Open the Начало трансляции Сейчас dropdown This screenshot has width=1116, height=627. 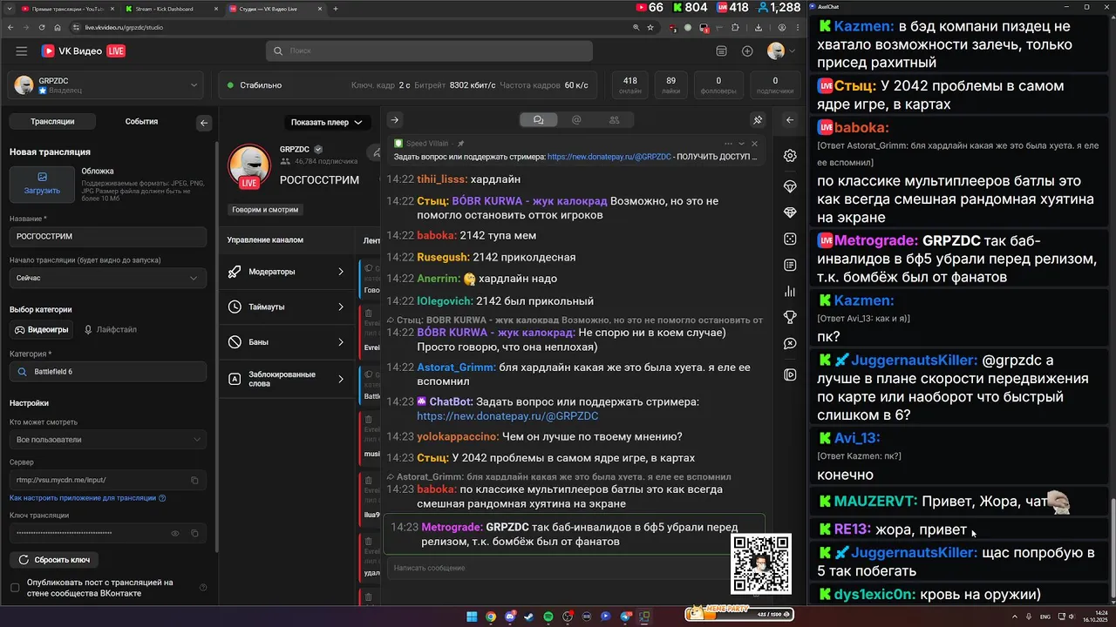(x=108, y=278)
